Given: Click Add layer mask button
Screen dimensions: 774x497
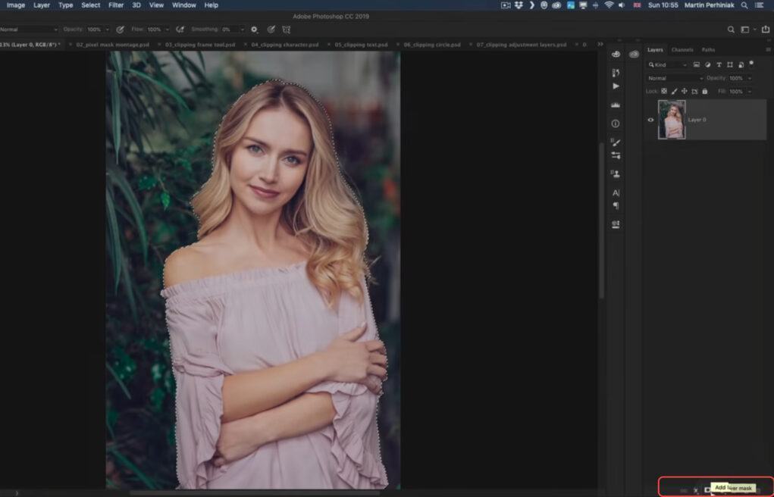Looking at the screenshot, I should coord(707,490).
